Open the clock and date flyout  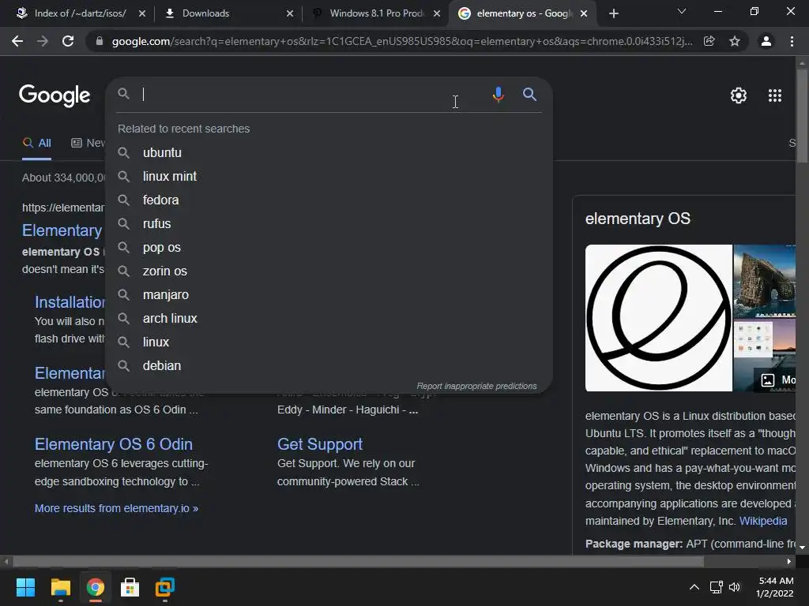[x=774, y=587]
